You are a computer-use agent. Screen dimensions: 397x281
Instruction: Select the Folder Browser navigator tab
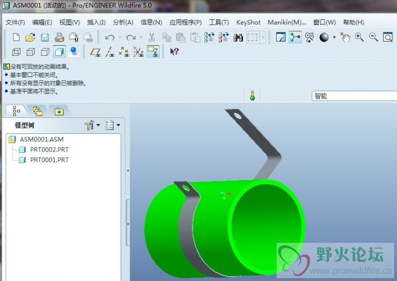[x=38, y=111]
